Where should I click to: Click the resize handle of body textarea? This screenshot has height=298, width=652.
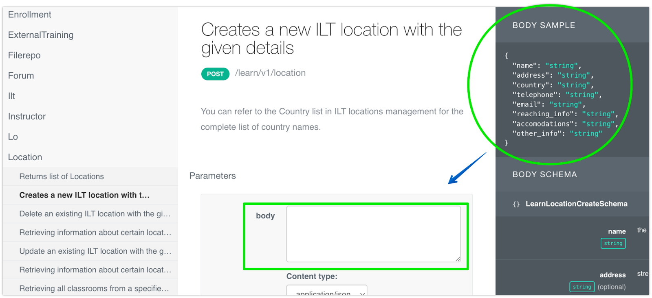pos(458,259)
